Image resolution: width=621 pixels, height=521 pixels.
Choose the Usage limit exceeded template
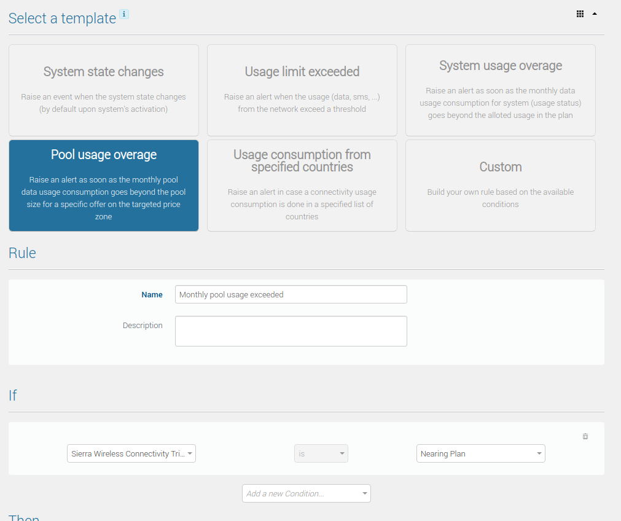(x=302, y=90)
